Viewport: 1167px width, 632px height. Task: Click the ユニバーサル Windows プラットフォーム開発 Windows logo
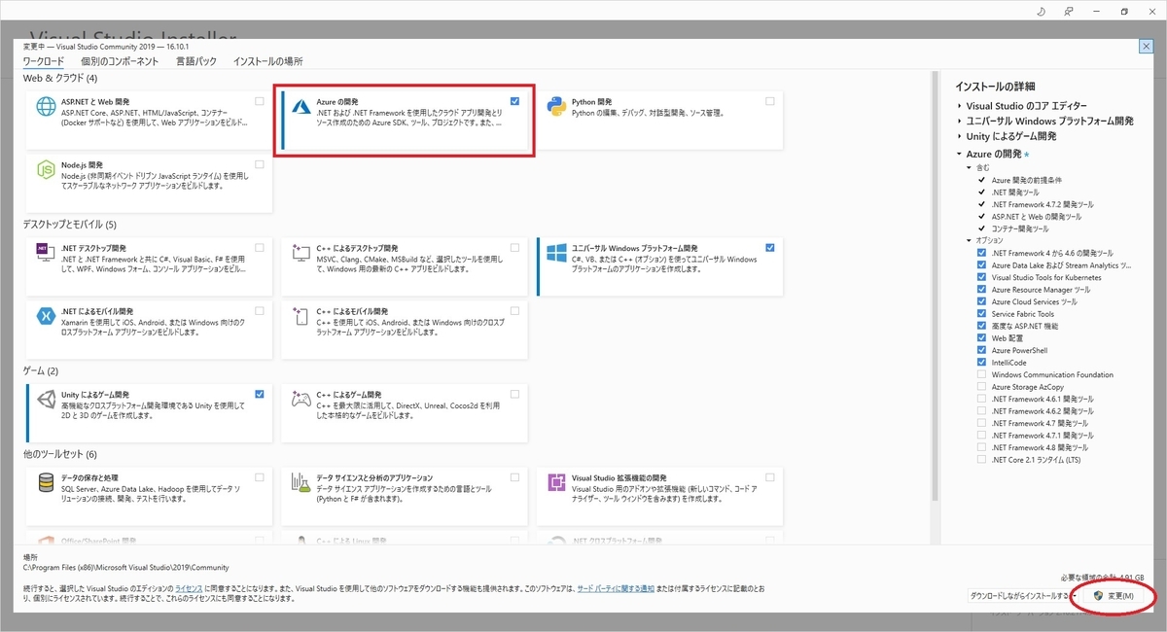point(556,253)
